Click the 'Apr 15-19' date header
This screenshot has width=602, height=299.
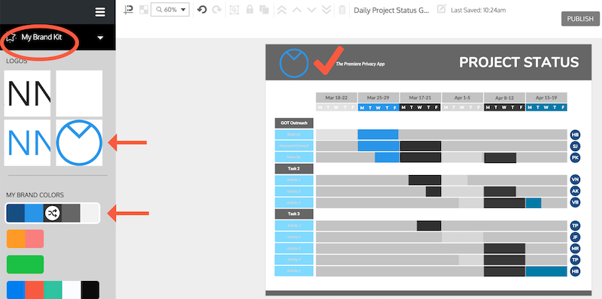546,98
